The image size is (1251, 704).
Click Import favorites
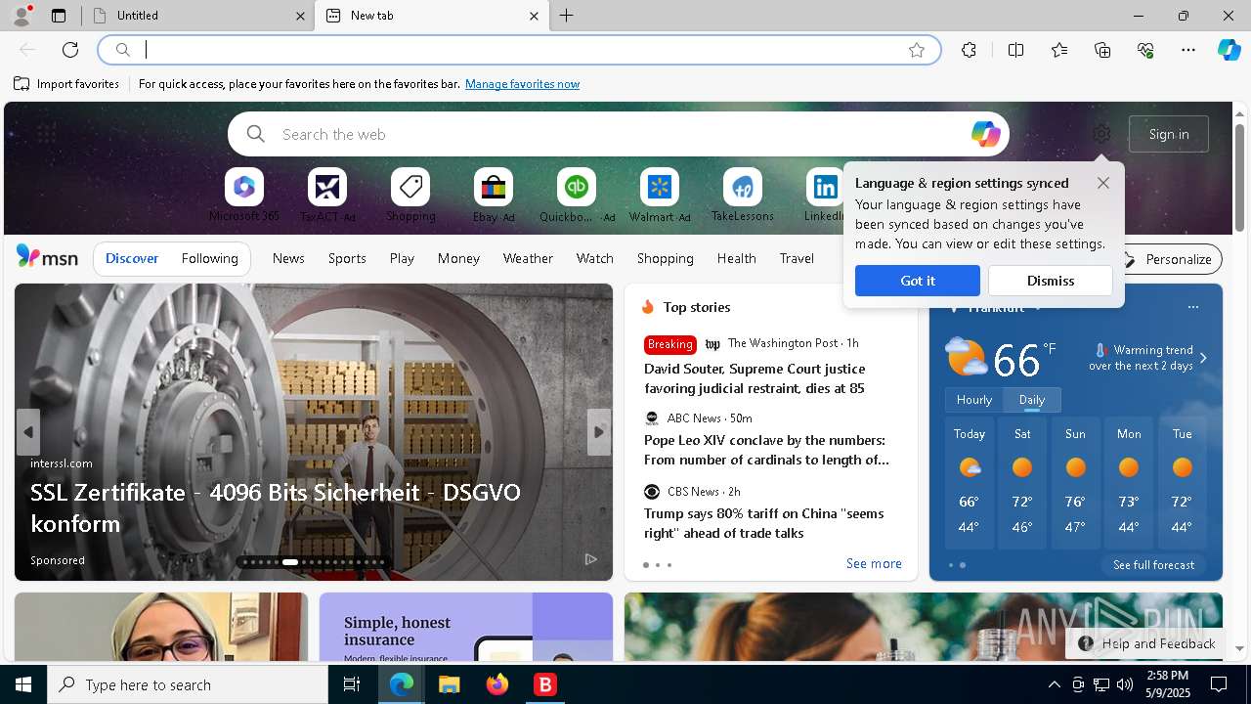coord(66,84)
